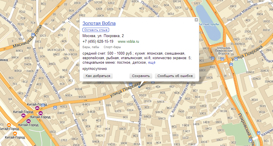273x146 pixels.
Task: Select bus stop icon covering the улица Покровка label
Action: 236,59
